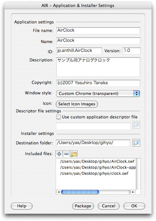Click the Package button
The width and height of the screenshot is (156, 221).
click(83, 206)
